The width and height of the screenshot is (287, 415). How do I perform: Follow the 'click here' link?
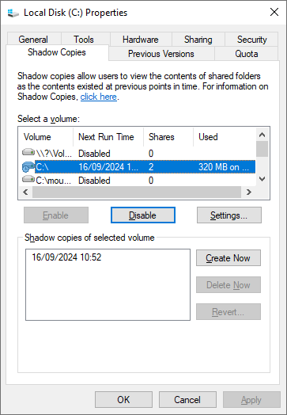tap(99, 97)
